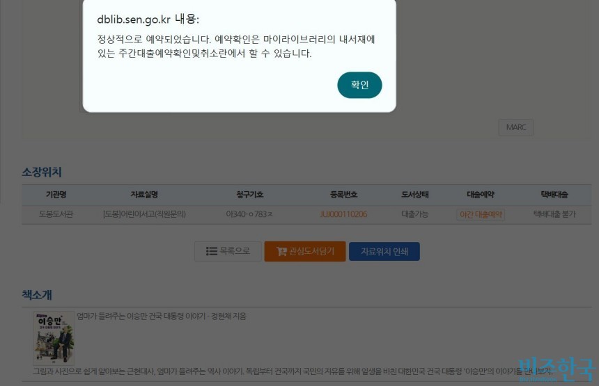
Task: Click the 등록번호 column header
Action: point(343,195)
